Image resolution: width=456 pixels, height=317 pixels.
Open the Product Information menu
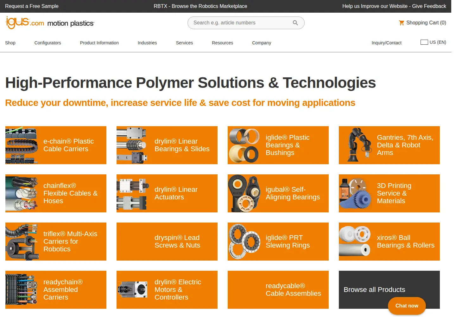[99, 43]
